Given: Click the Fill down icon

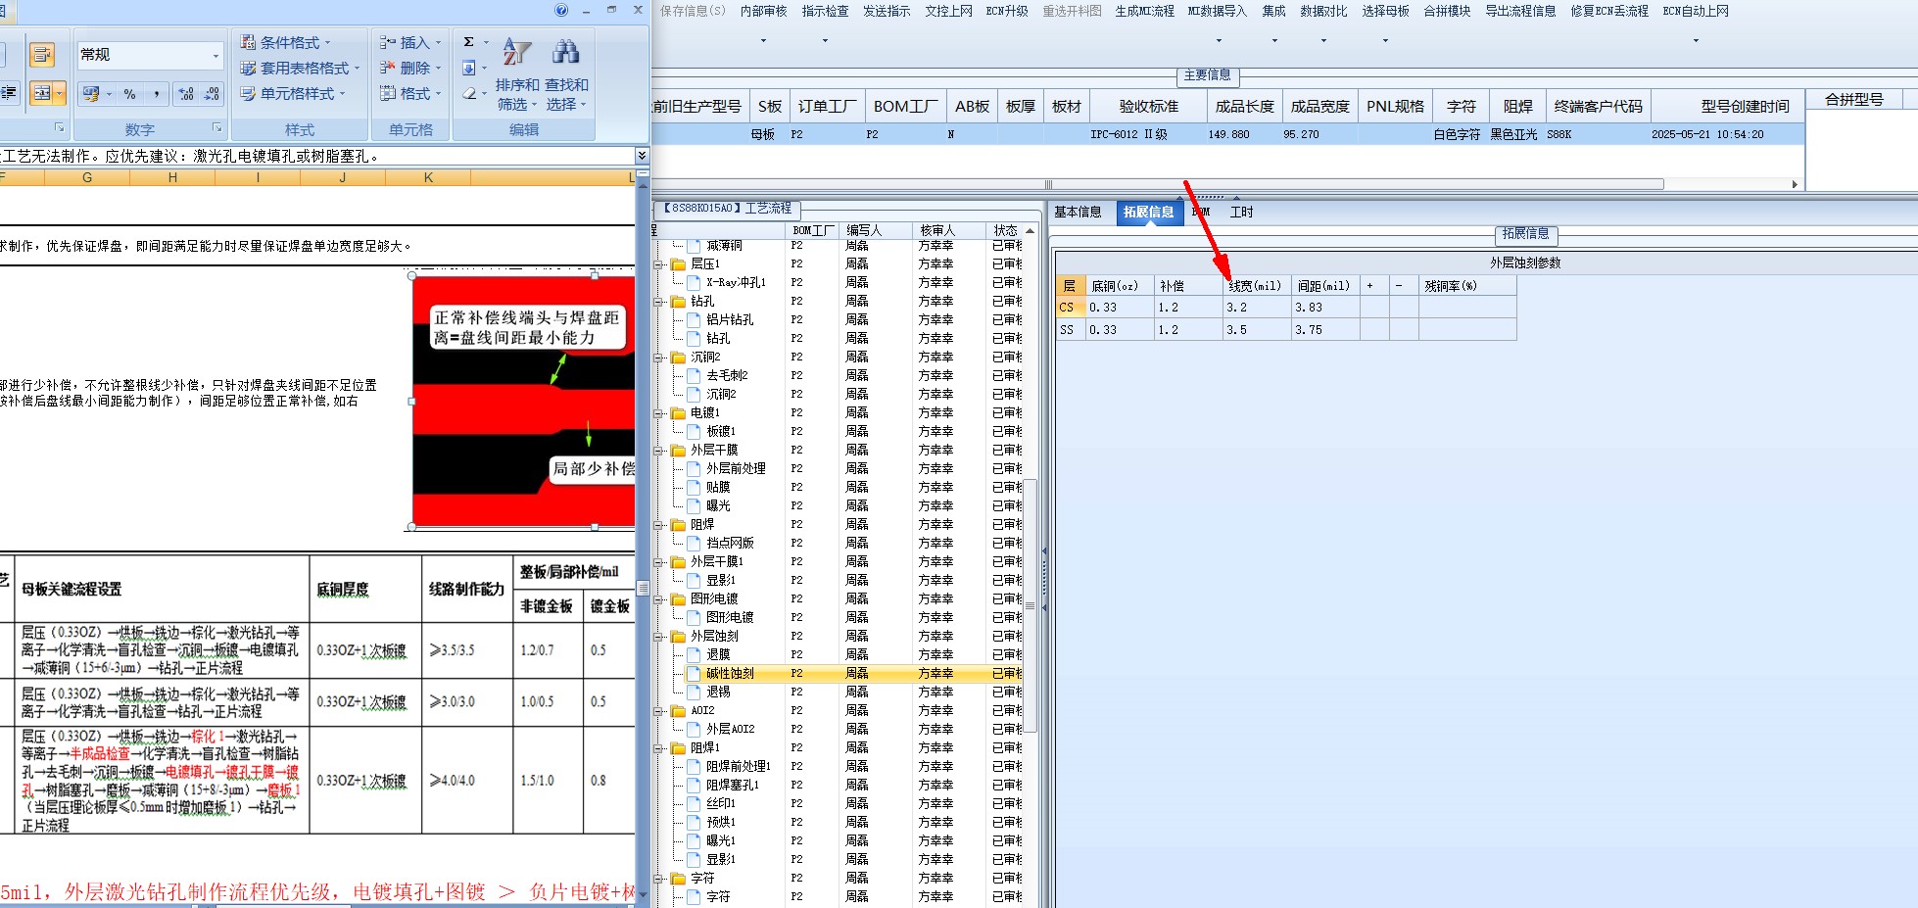Looking at the screenshot, I should tap(469, 68).
